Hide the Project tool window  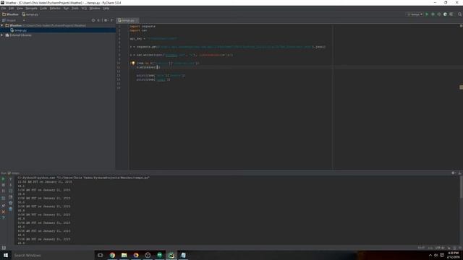(112, 20)
